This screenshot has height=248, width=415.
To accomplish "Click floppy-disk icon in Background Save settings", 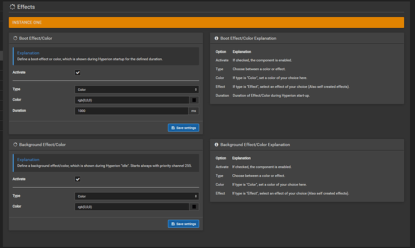I will (x=172, y=224).
